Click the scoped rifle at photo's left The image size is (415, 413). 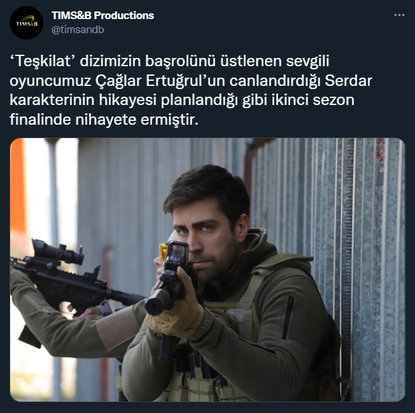[x=71, y=283]
